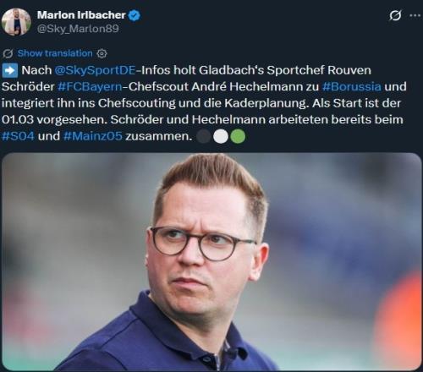Click the white circle emoji
The height and width of the screenshot is (372, 423).
point(221,137)
